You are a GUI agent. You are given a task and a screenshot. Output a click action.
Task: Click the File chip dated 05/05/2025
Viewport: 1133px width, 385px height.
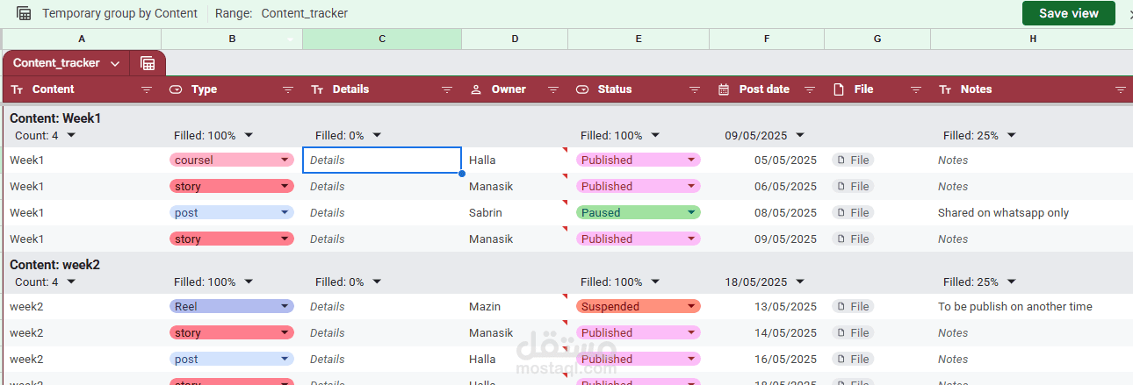pyautogui.click(x=853, y=160)
